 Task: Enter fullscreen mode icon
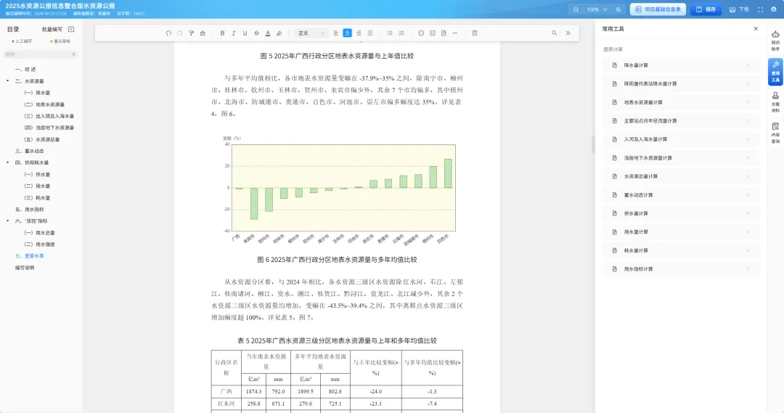(x=761, y=9)
